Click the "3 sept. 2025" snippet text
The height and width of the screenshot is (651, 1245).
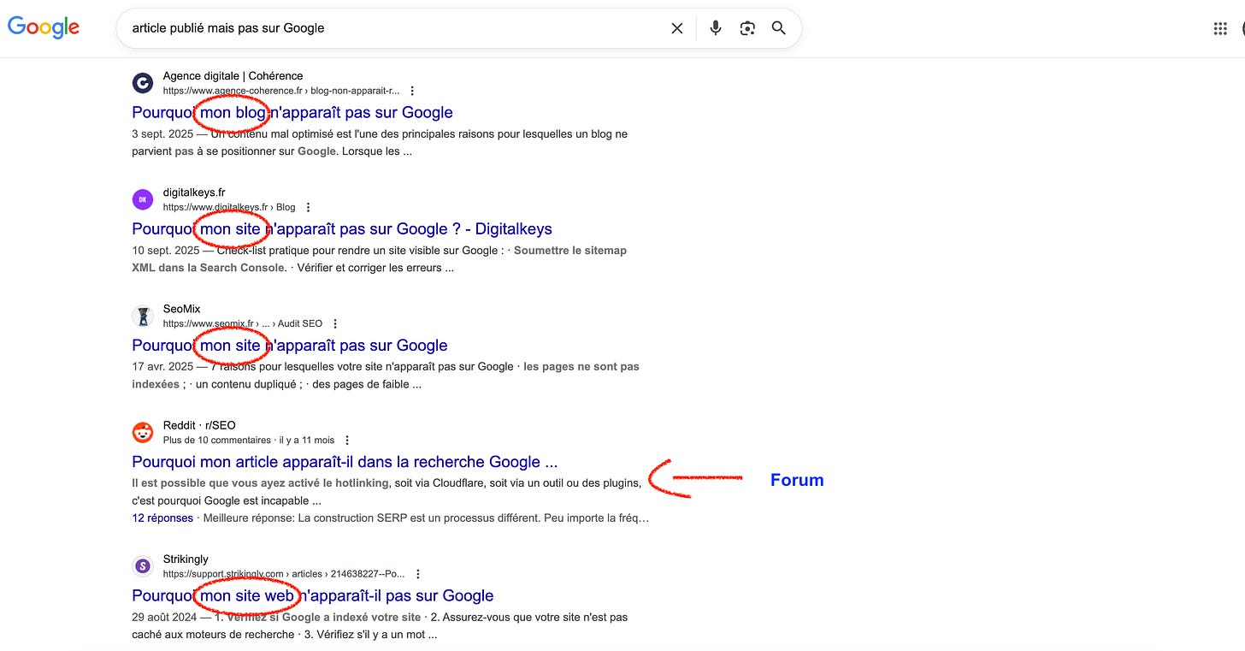[162, 134]
